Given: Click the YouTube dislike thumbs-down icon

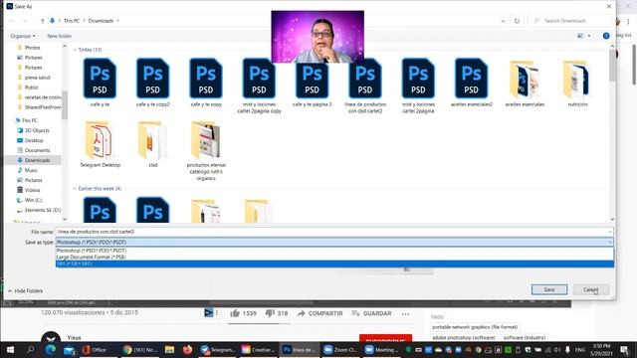Looking at the screenshot, I should pyautogui.click(x=270, y=313).
